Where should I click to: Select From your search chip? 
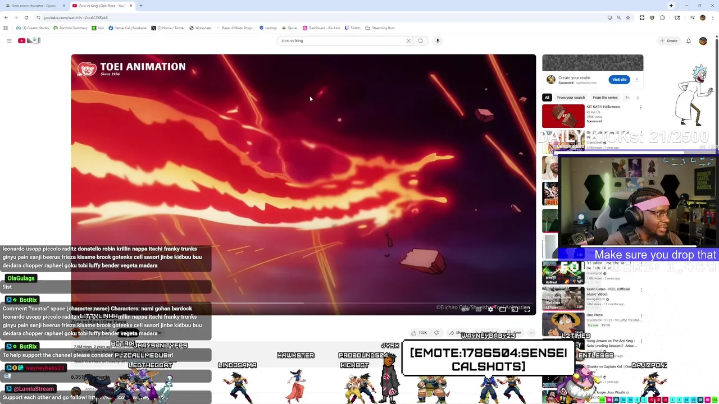point(571,98)
